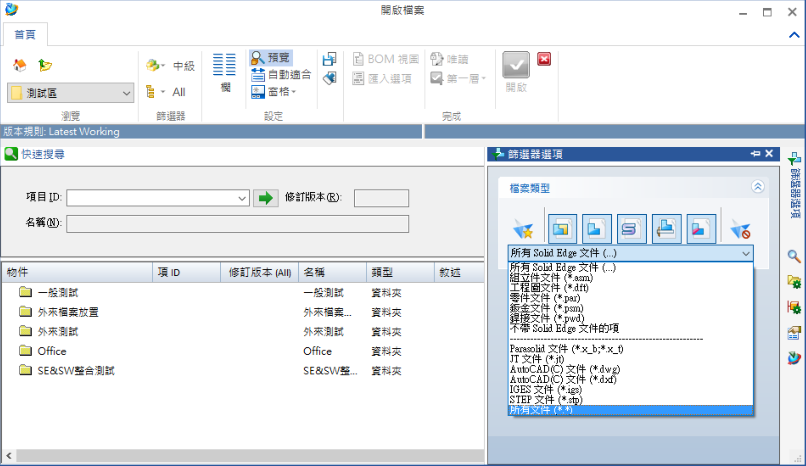Select the 外來檔案放置 folder
The width and height of the screenshot is (806, 466).
[242, 312]
